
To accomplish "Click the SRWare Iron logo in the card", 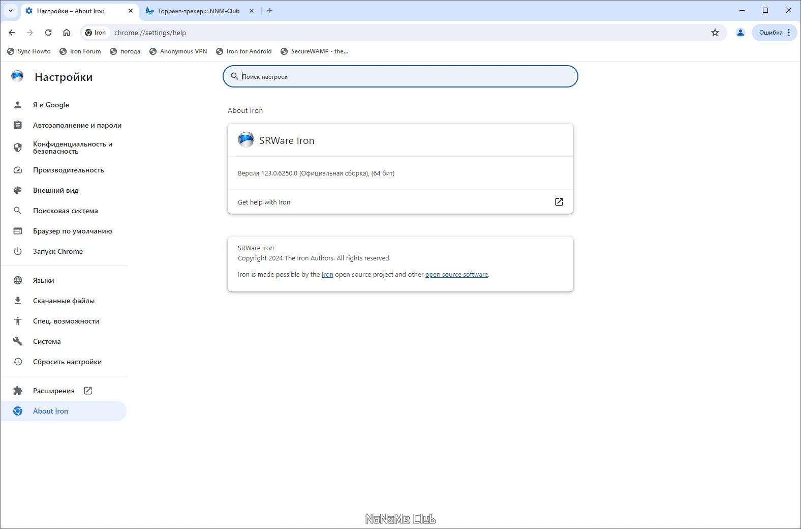I will (246, 140).
